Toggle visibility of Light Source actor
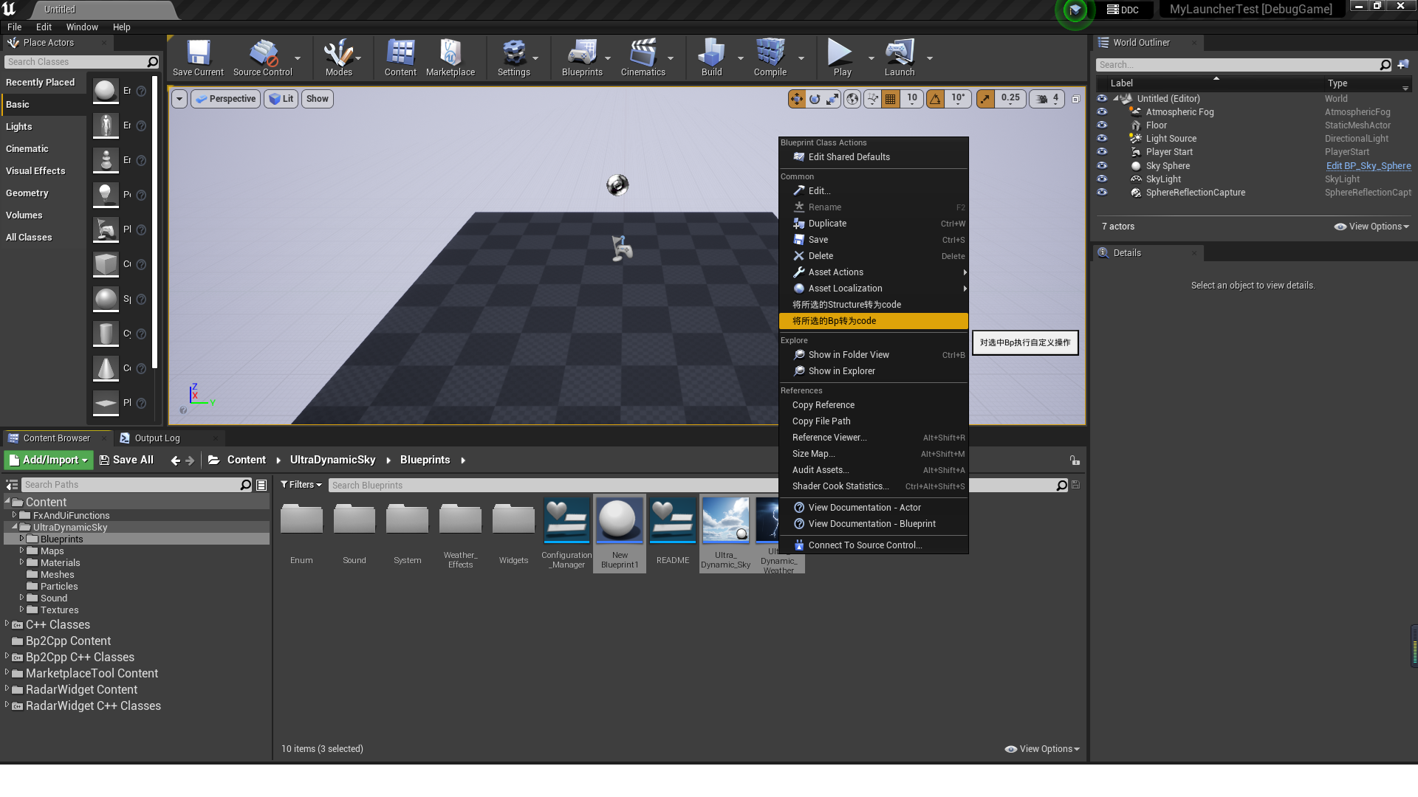 tap(1102, 139)
